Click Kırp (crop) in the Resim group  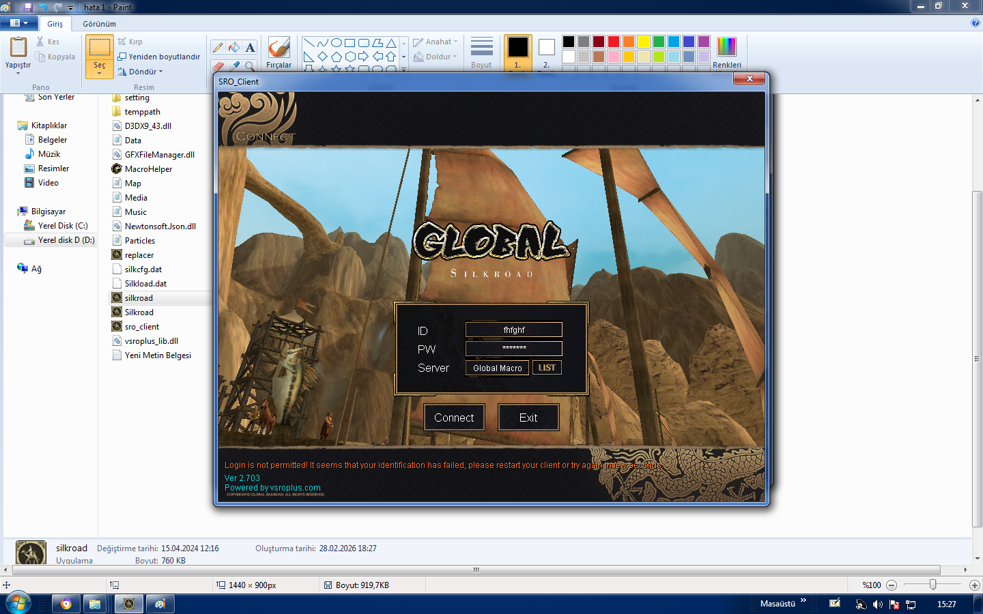pyautogui.click(x=130, y=42)
